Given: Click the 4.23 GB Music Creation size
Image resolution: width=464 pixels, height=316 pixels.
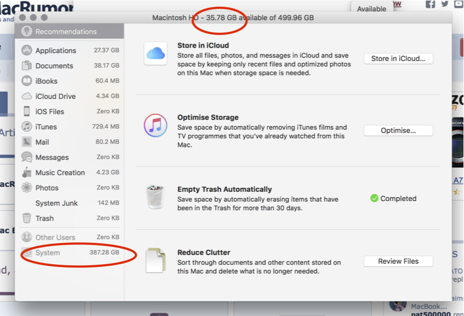Looking at the screenshot, I should tap(108, 172).
